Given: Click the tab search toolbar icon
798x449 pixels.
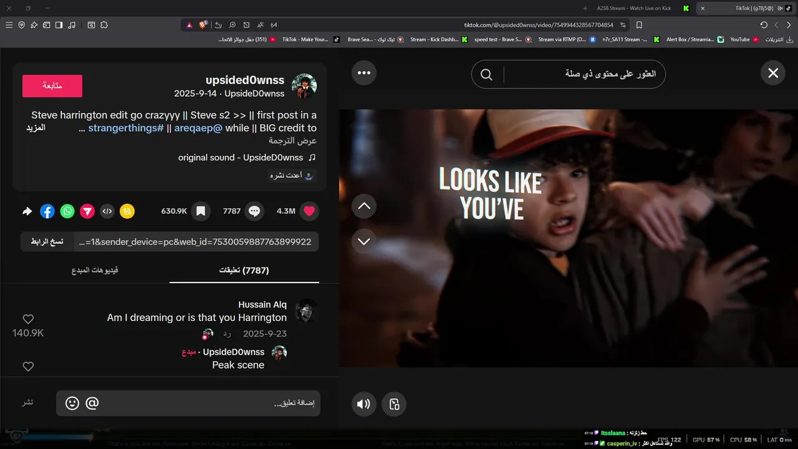Looking at the screenshot, I should tap(91, 25).
